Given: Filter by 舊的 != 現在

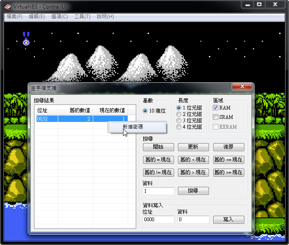Looking at the screenshot, I should tap(158, 172).
